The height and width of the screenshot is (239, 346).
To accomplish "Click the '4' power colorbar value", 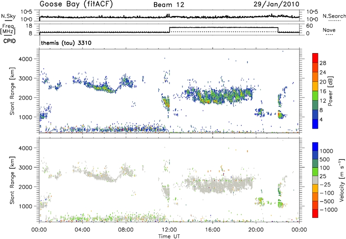I will [321, 119].
